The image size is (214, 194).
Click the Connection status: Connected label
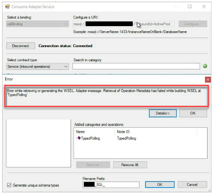point(65,46)
